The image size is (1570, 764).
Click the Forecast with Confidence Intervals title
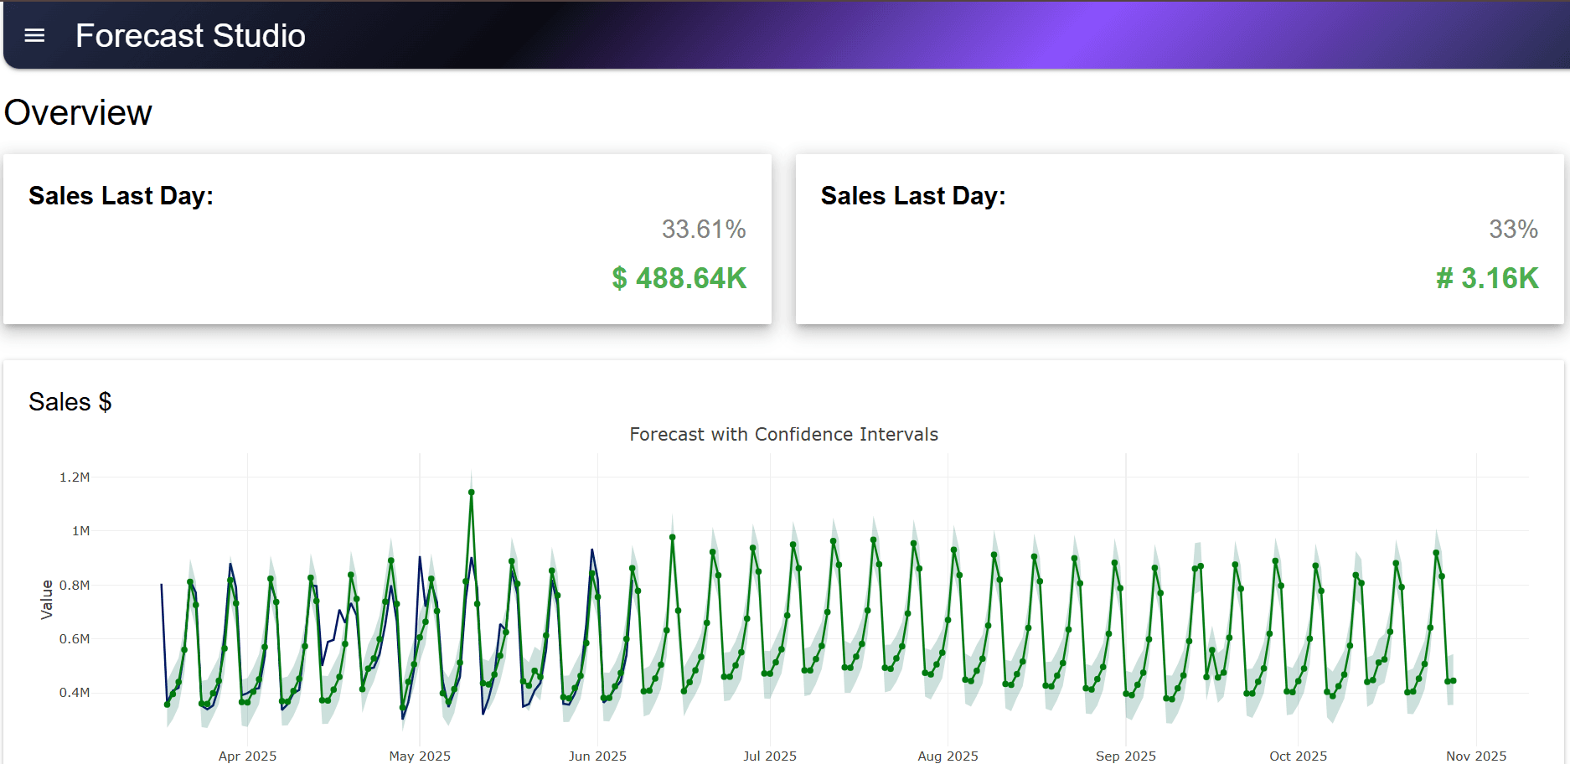pos(783,434)
